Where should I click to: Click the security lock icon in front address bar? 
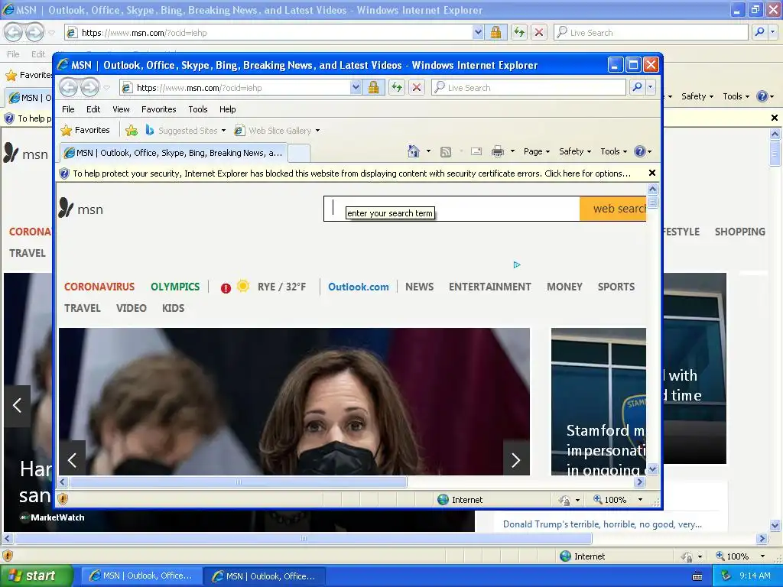(373, 87)
